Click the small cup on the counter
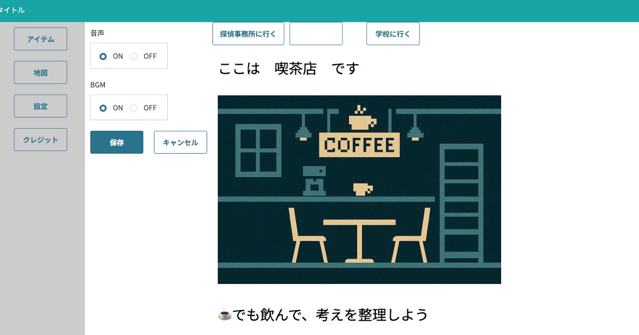This screenshot has height=335, width=639. tap(363, 189)
